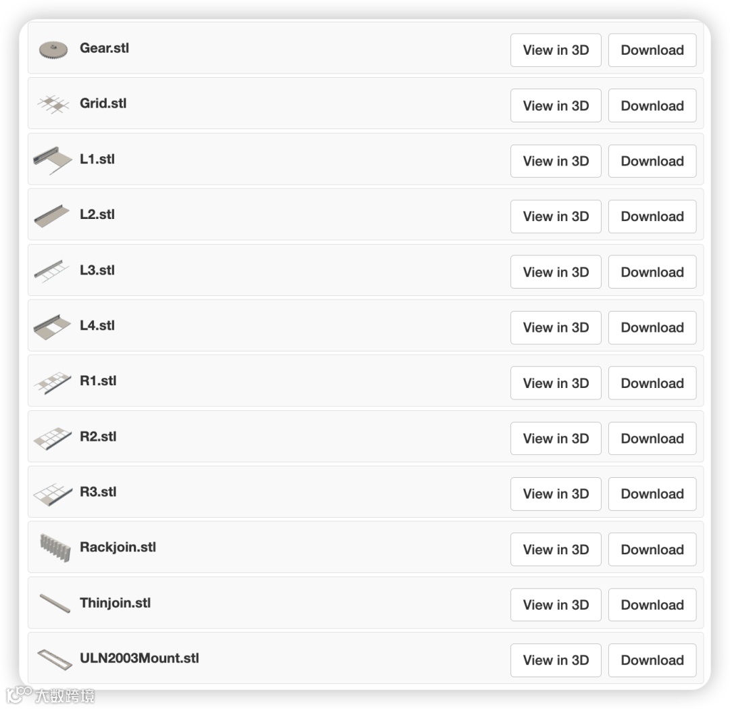730x709 pixels.
Task: Download the R1.stl file
Action: [x=652, y=383]
